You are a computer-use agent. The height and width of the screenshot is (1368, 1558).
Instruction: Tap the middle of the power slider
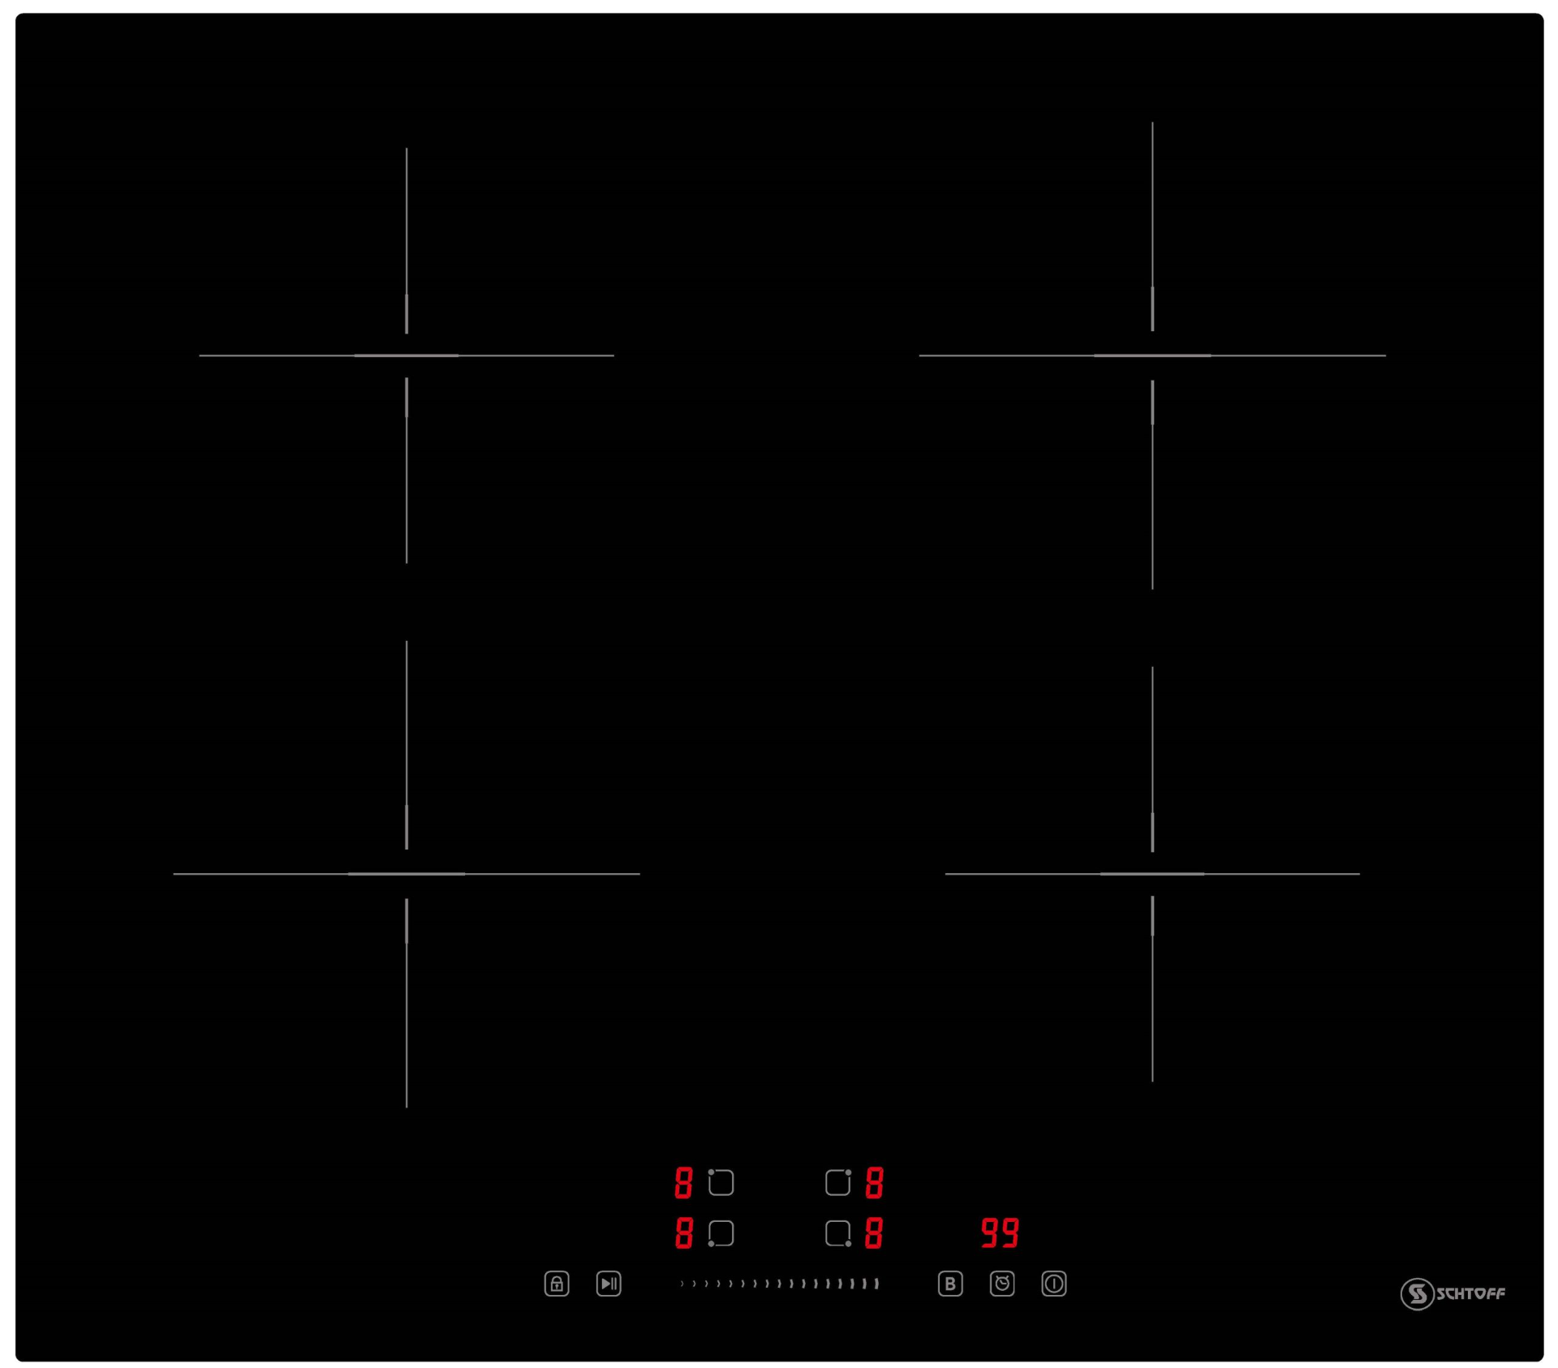click(x=779, y=1283)
